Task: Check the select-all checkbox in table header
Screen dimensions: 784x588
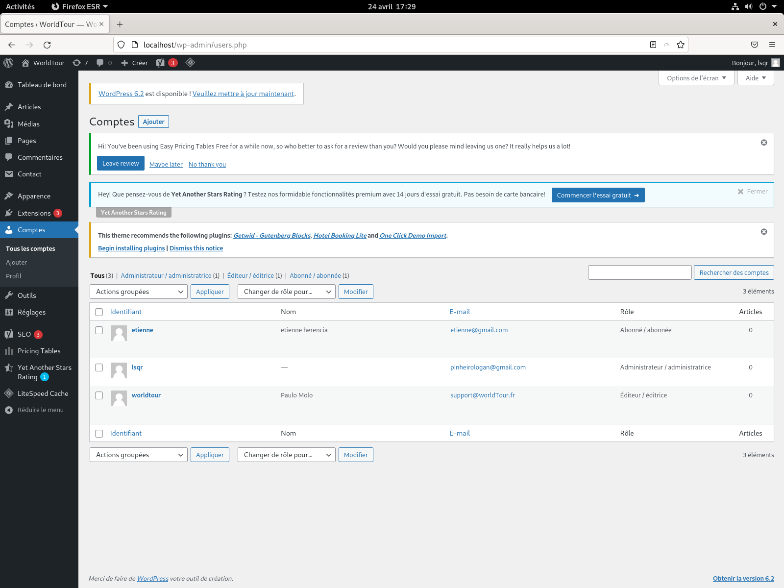Action: (x=99, y=312)
